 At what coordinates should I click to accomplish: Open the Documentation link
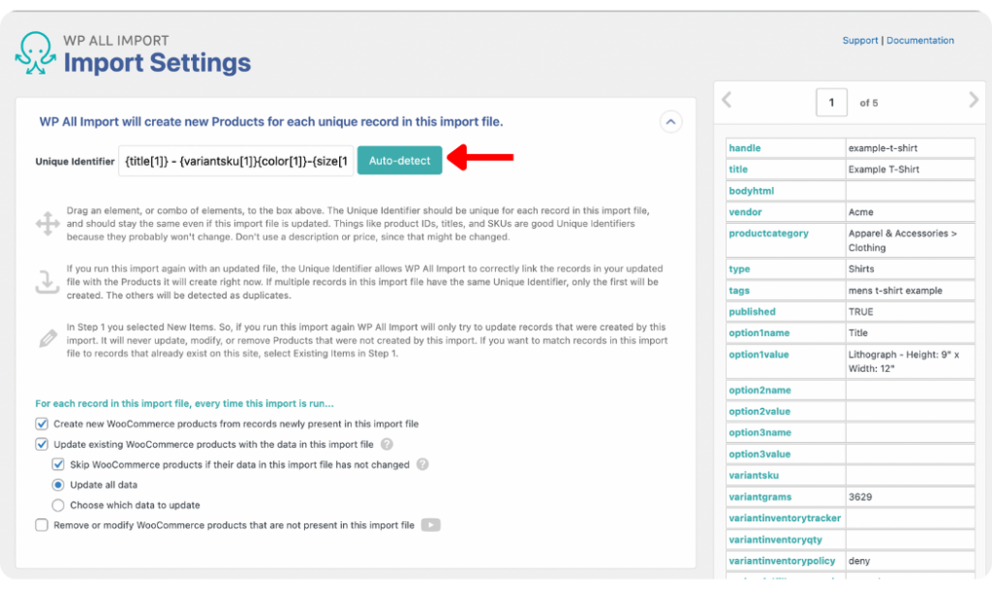click(x=920, y=40)
